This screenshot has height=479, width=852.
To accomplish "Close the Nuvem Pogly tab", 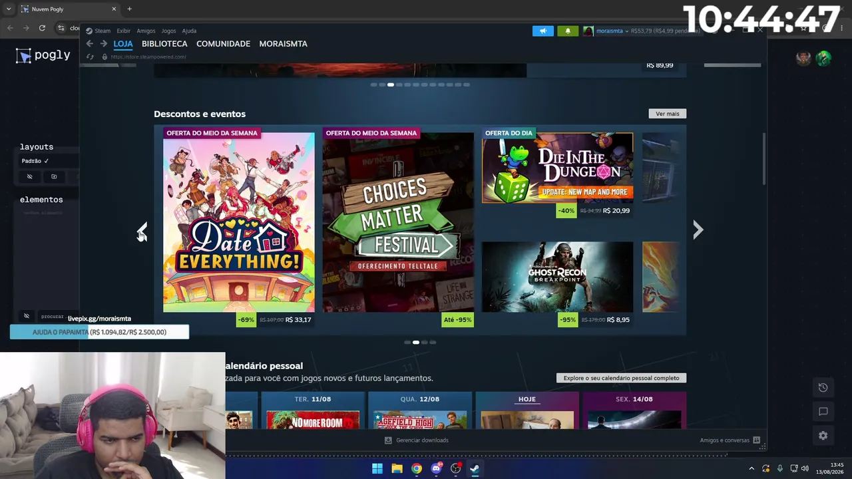I will [114, 9].
